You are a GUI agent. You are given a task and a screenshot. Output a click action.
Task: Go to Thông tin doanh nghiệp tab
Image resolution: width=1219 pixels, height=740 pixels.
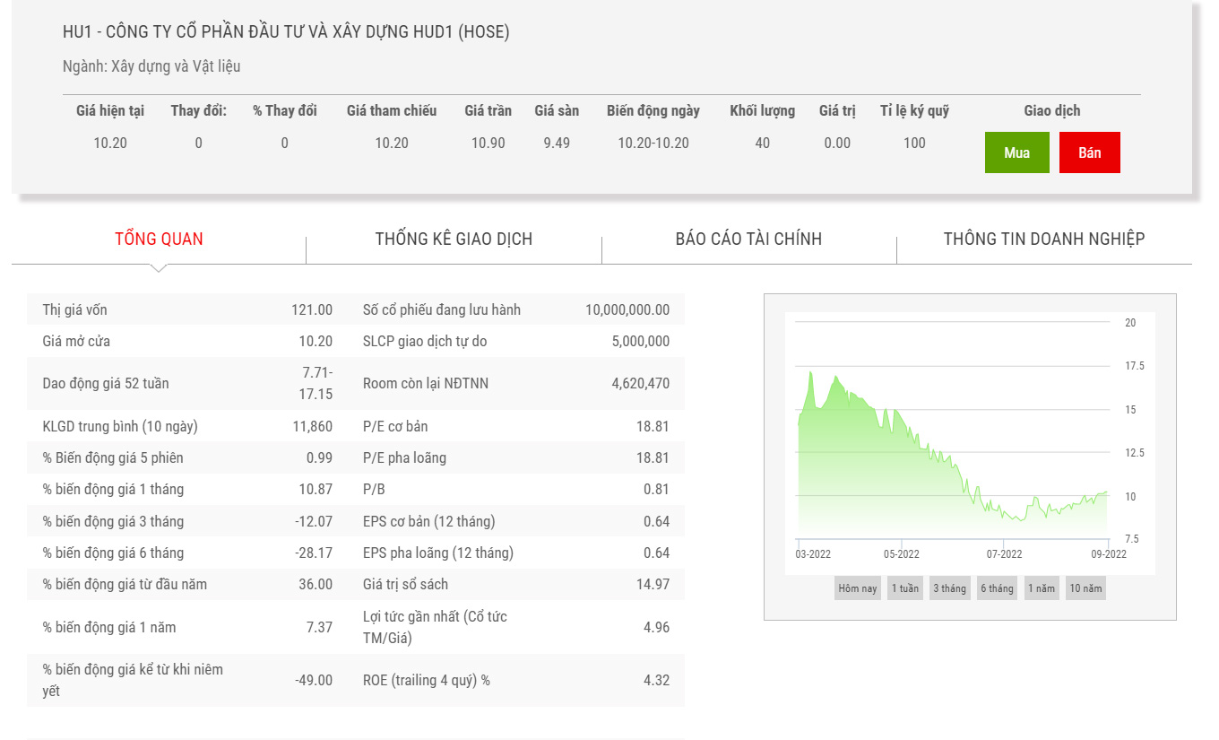[x=1043, y=239]
